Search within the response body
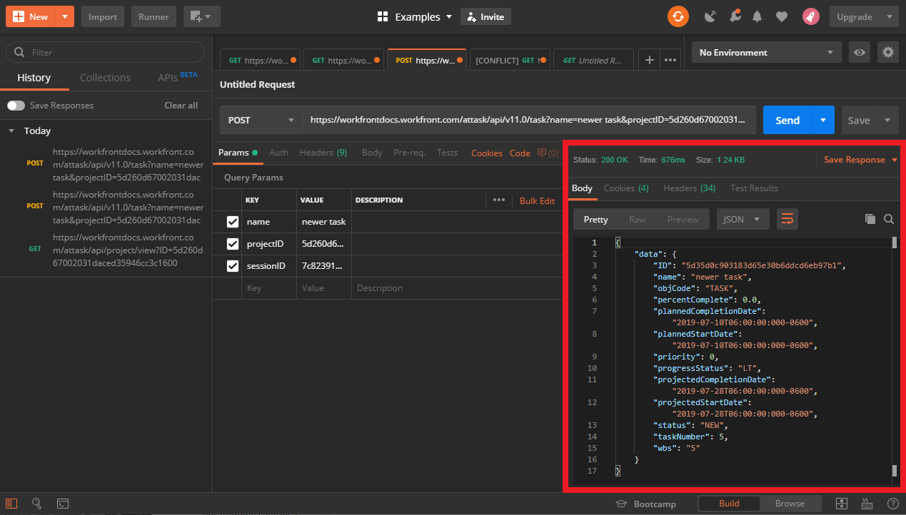 pyautogui.click(x=889, y=220)
